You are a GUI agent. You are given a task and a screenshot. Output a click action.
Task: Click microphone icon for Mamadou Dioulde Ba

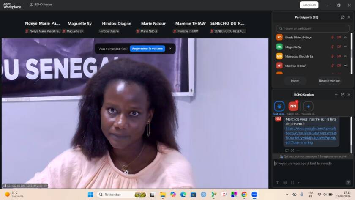click(333, 56)
